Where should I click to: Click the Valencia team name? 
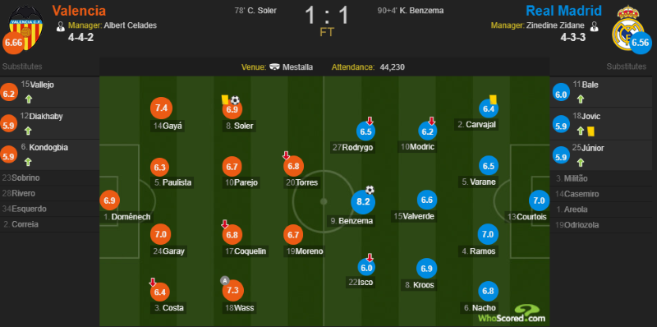click(x=79, y=11)
